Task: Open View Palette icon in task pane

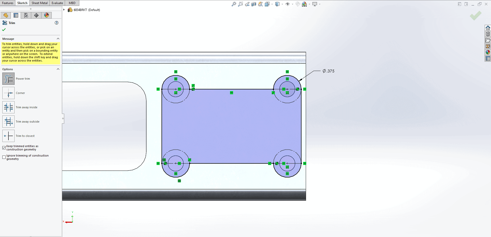Action: point(488,46)
